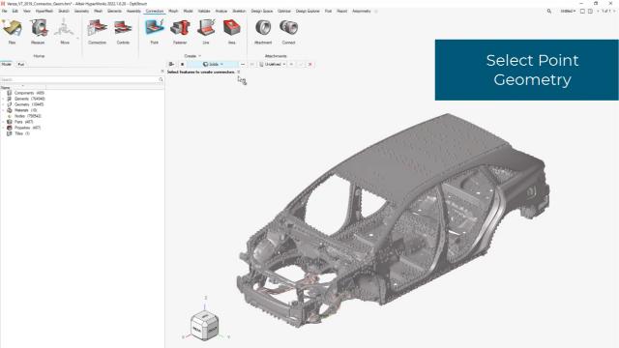
Task: Open the Connectors browser tool
Action: [97, 32]
